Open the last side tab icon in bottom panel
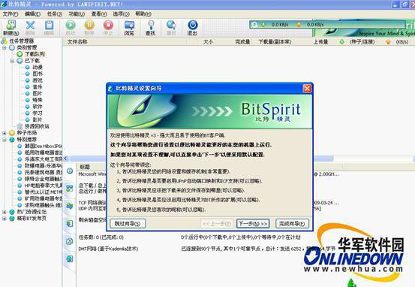The height and width of the screenshot is (287, 415). pyautogui.click(x=70, y=258)
